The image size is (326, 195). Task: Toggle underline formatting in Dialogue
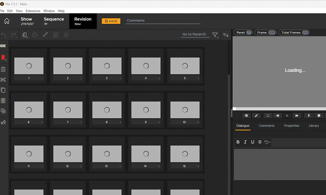click(253, 142)
